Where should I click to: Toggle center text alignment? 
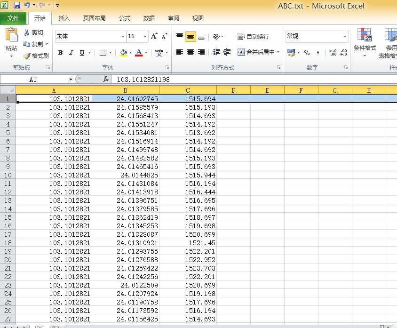coord(191,52)
